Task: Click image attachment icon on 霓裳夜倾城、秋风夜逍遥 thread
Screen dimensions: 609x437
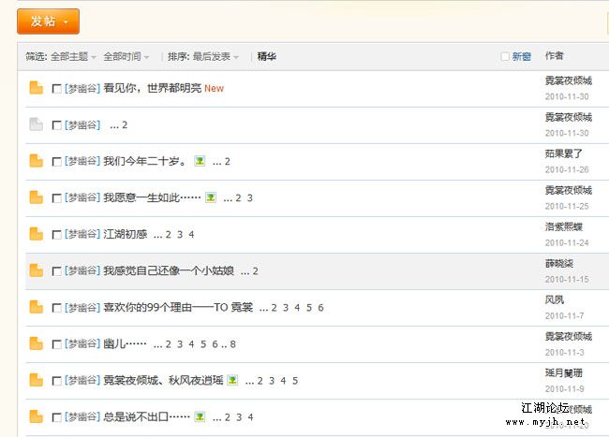Action: 232,380
